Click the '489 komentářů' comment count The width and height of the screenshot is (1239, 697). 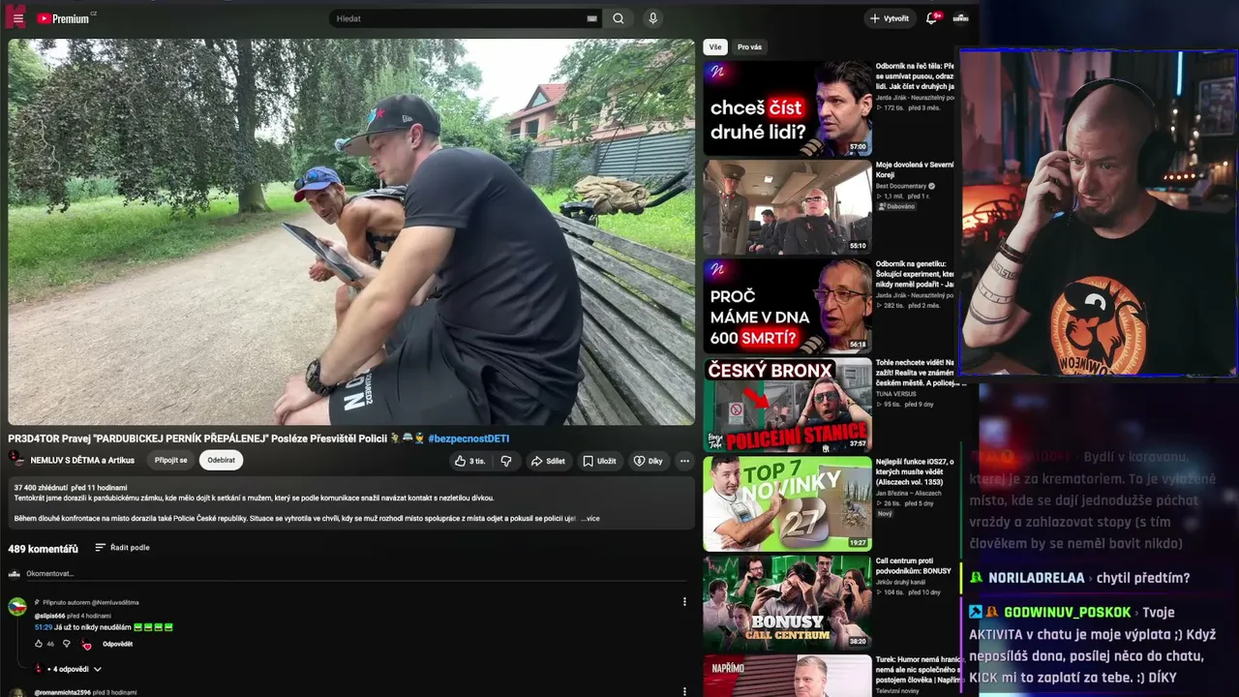coord(43,549)
